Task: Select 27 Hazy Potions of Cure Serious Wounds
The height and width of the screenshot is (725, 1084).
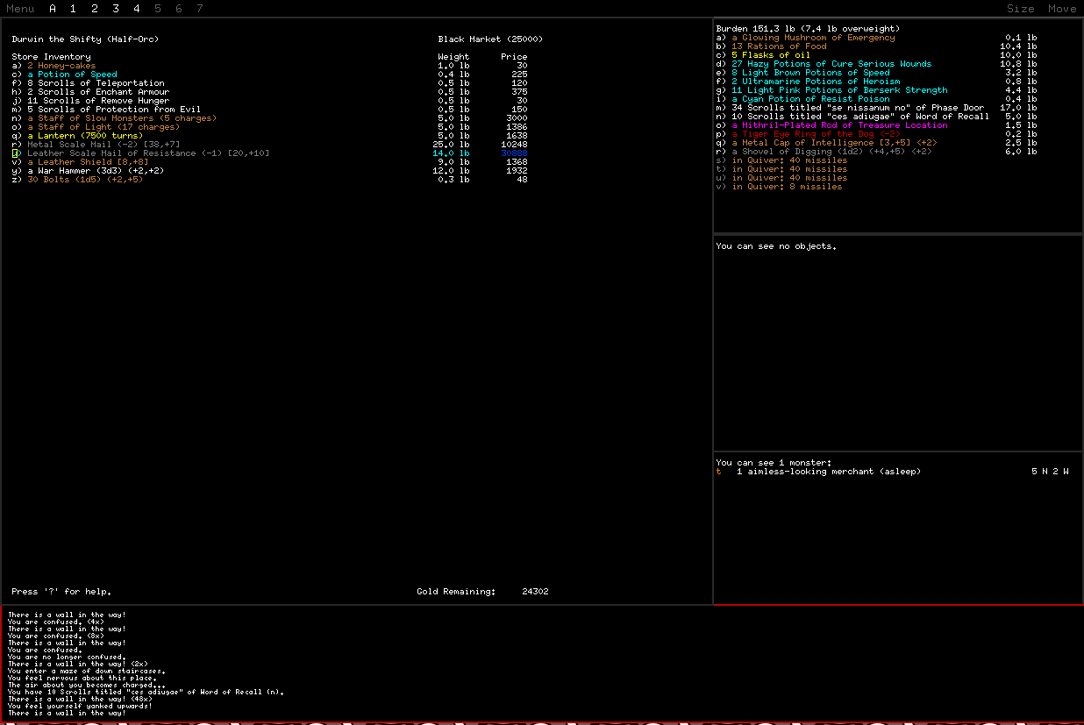Action: pos(877,64)
